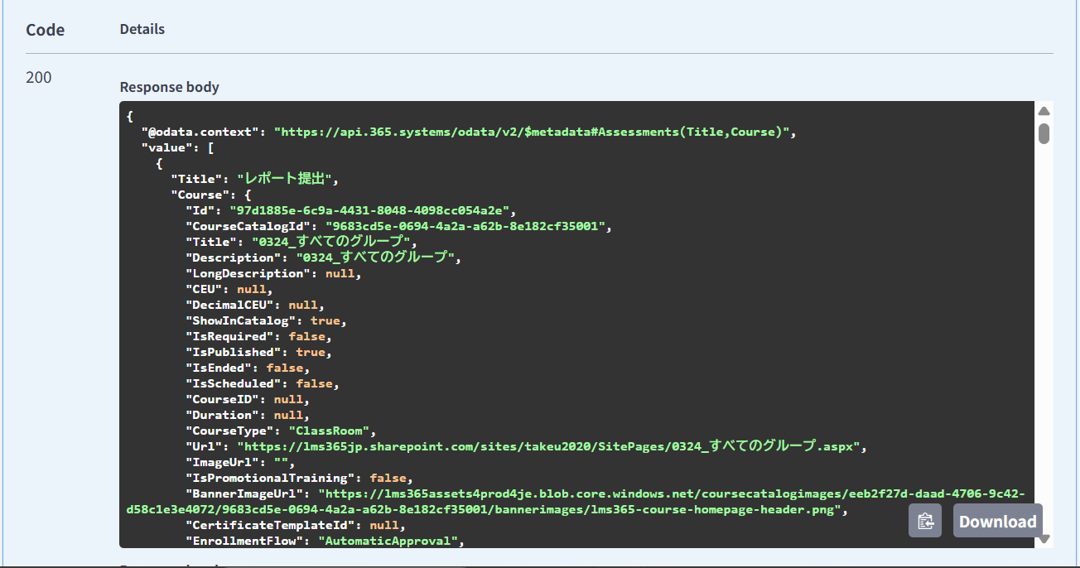
Task: Click the "IsScheduled" false line
Action: coord(263,383)
